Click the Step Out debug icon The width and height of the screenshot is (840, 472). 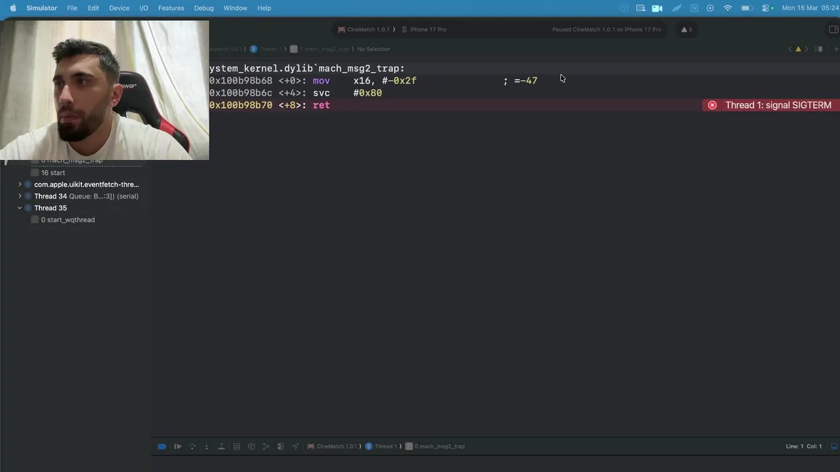click(x=221, y=446)
